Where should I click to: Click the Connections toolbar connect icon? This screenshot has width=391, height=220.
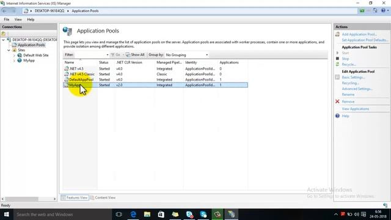(x=3, y=34)
